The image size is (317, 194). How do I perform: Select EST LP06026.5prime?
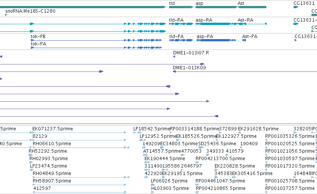click(x=169, y=181)
